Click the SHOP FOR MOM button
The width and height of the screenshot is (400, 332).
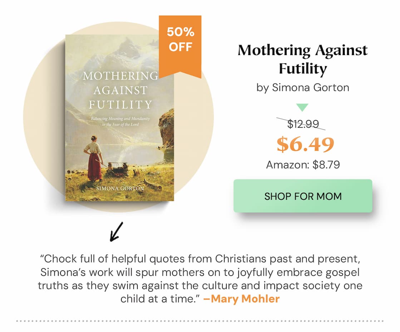click(303, 196)
